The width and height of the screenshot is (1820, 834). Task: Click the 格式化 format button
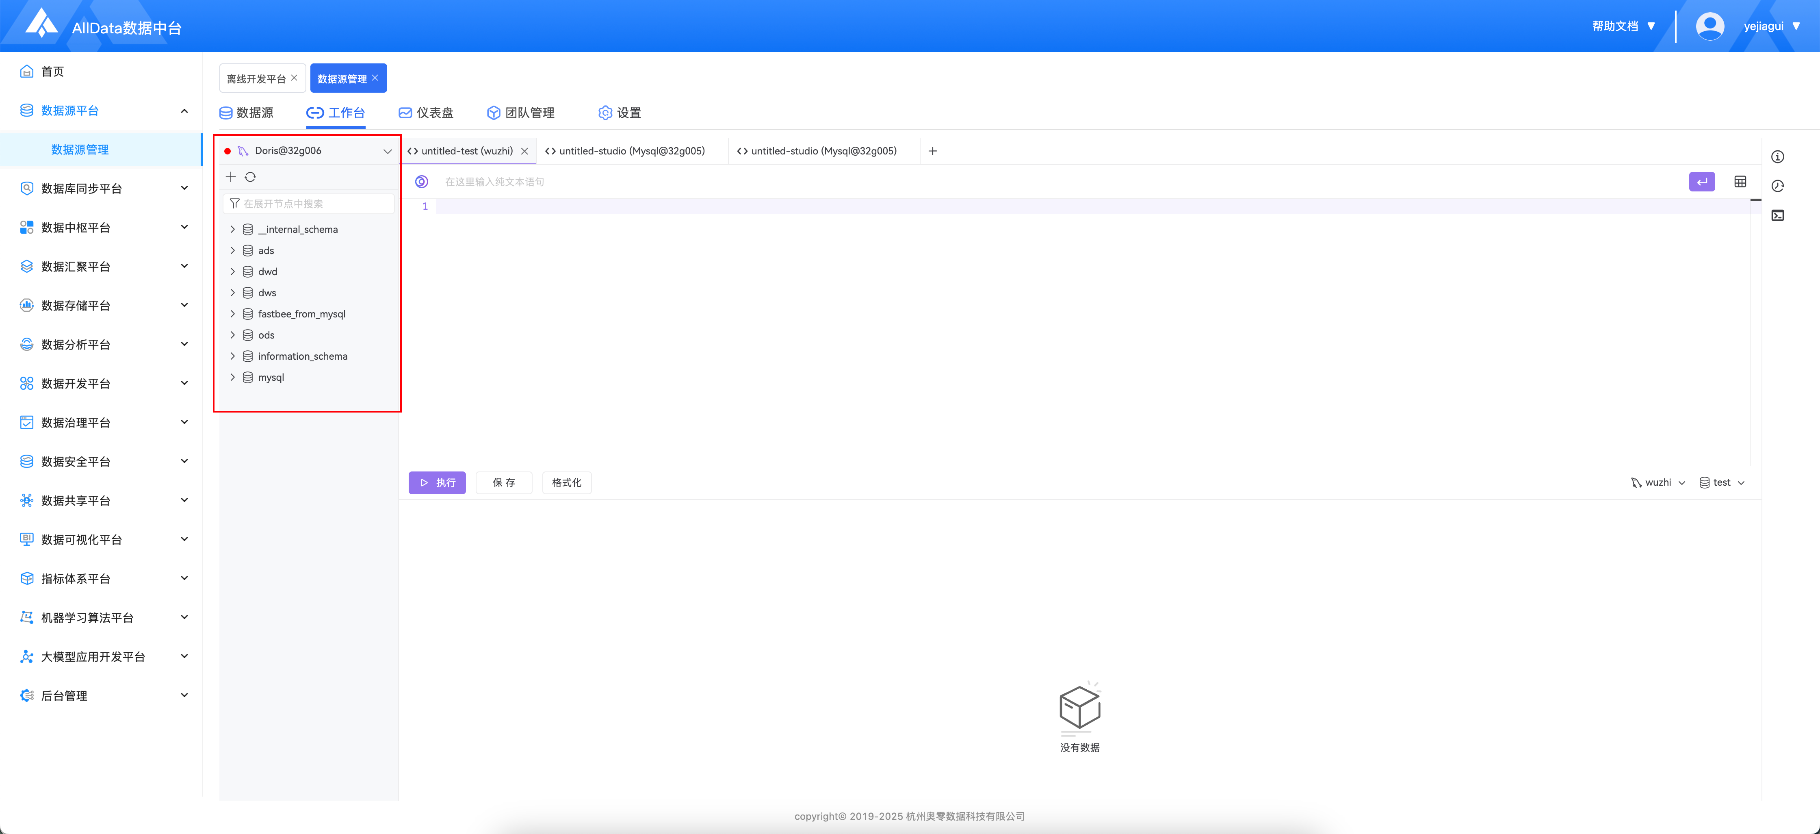tap(566, 483)
